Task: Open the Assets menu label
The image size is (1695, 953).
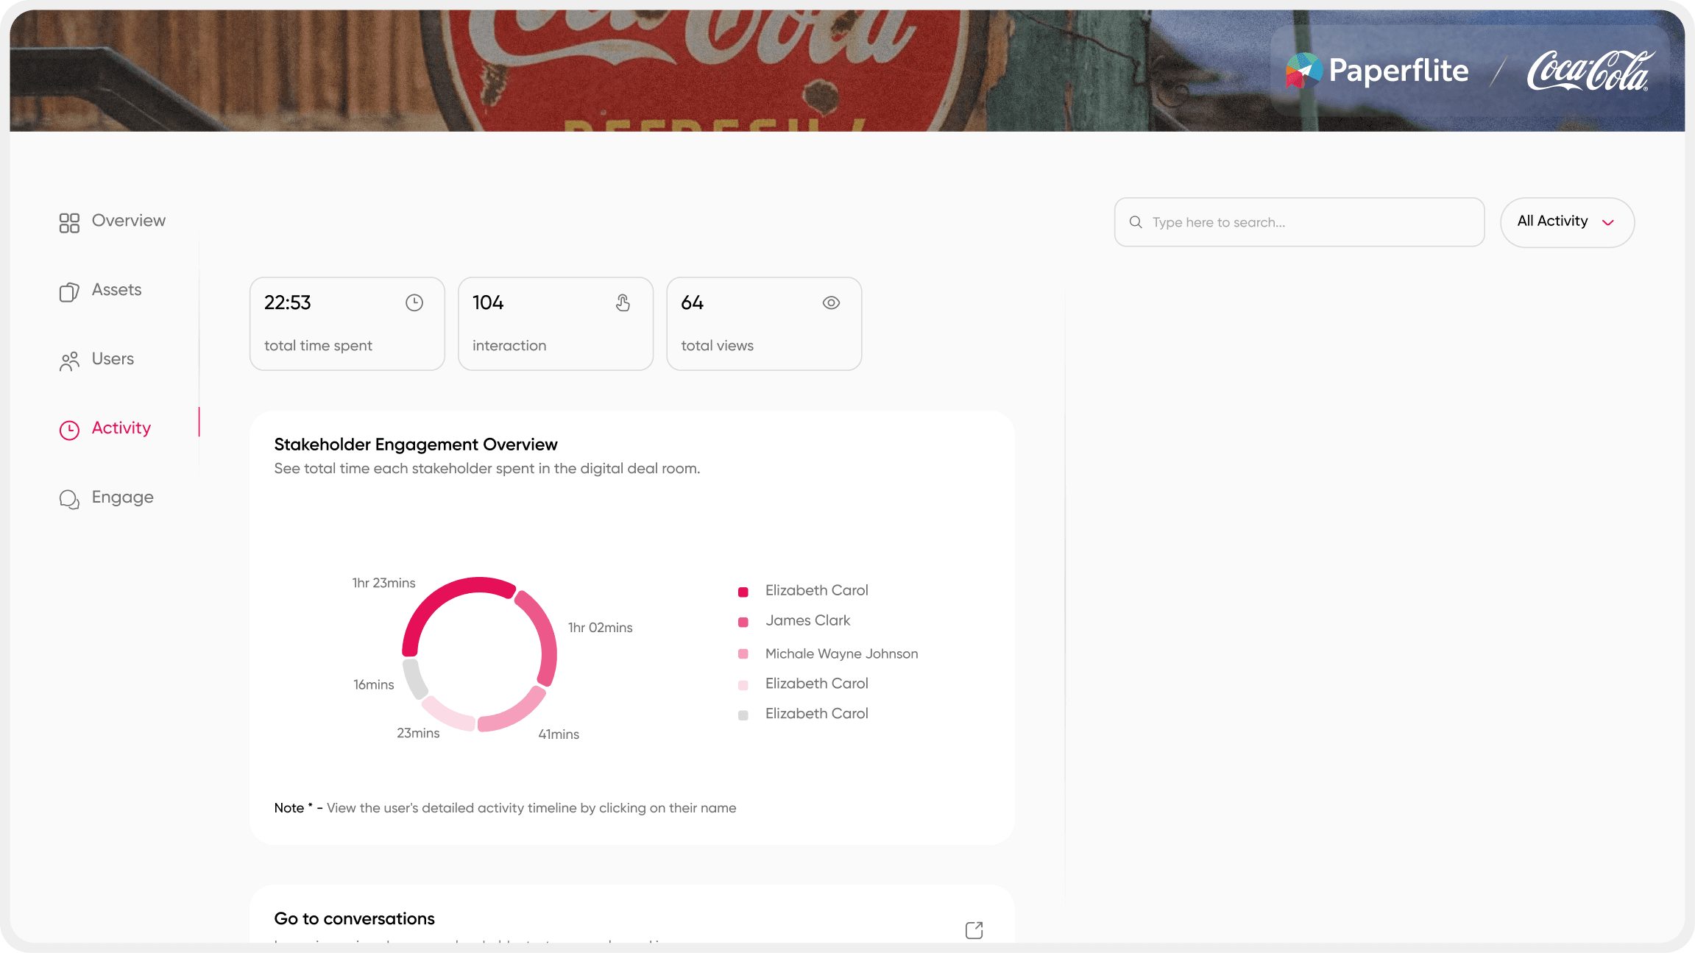Action: tap(116, 290)
